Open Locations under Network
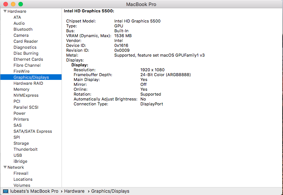Viewport: 283px width, 195px height. (23, 179)
